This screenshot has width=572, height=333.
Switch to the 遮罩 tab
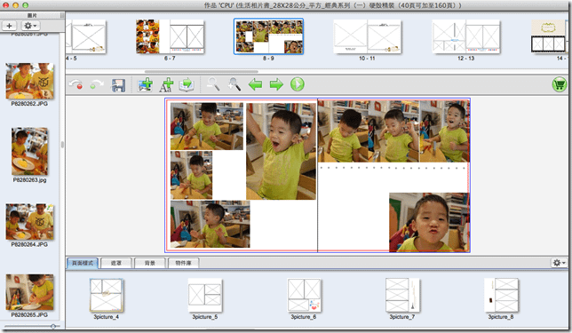tap(116, 263)
